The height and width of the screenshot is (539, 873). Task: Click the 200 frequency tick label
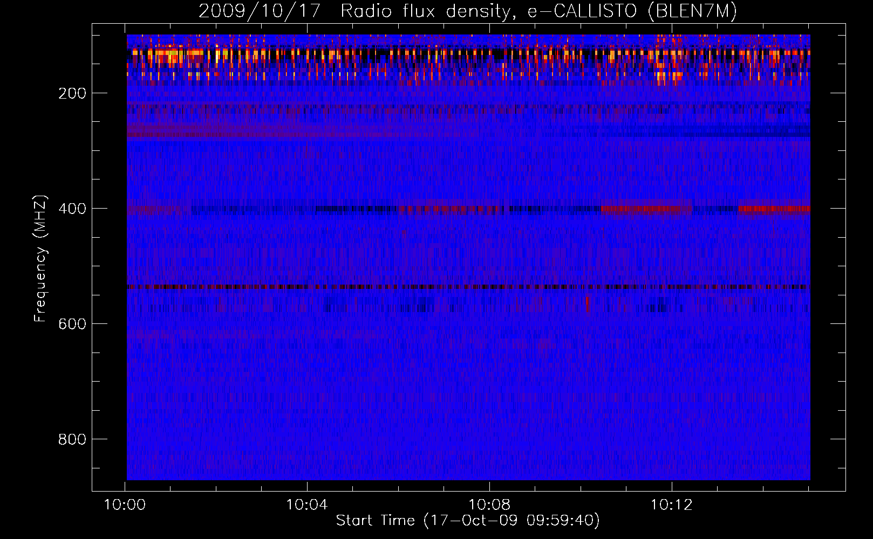(72, 93)
